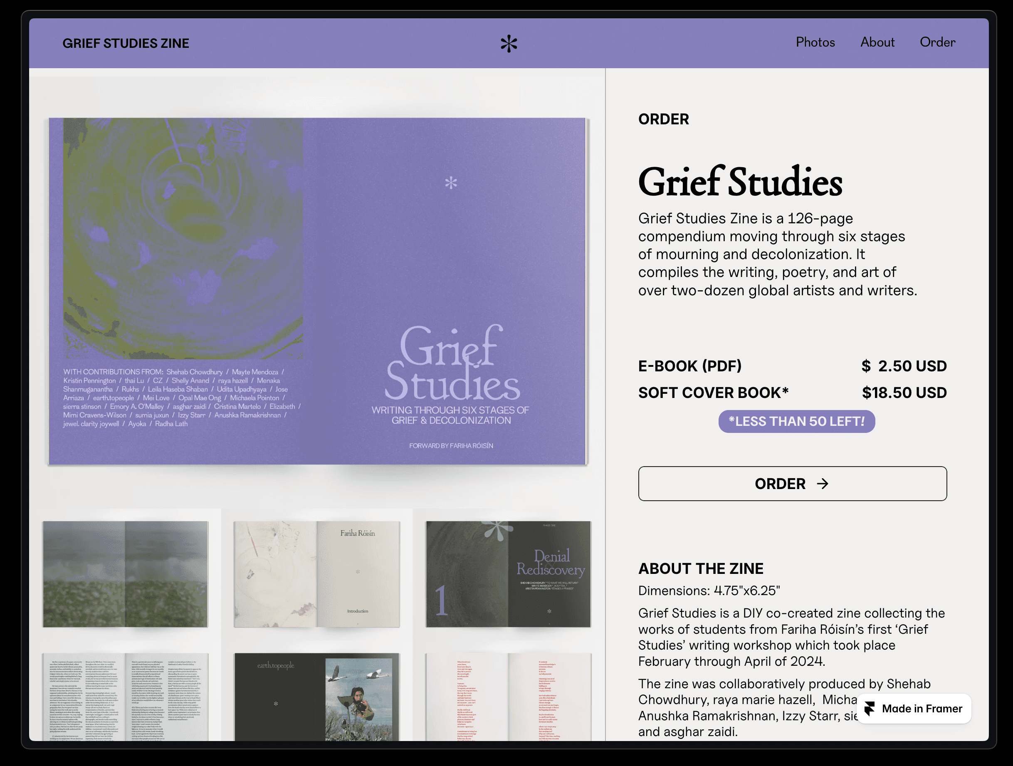
Task: Open the main Grief Studies cover image
Action: (x=317, y=291)
